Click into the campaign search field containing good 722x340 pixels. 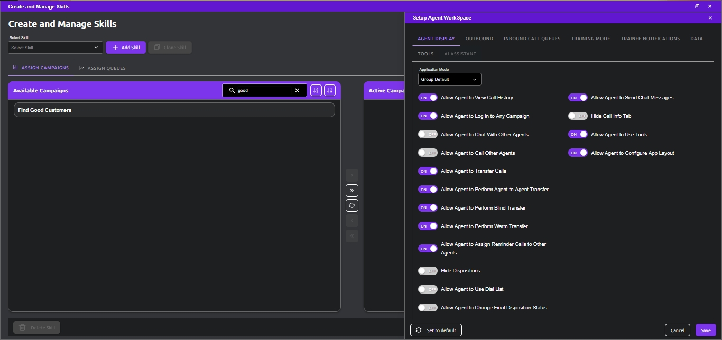(x=264, y=90)
